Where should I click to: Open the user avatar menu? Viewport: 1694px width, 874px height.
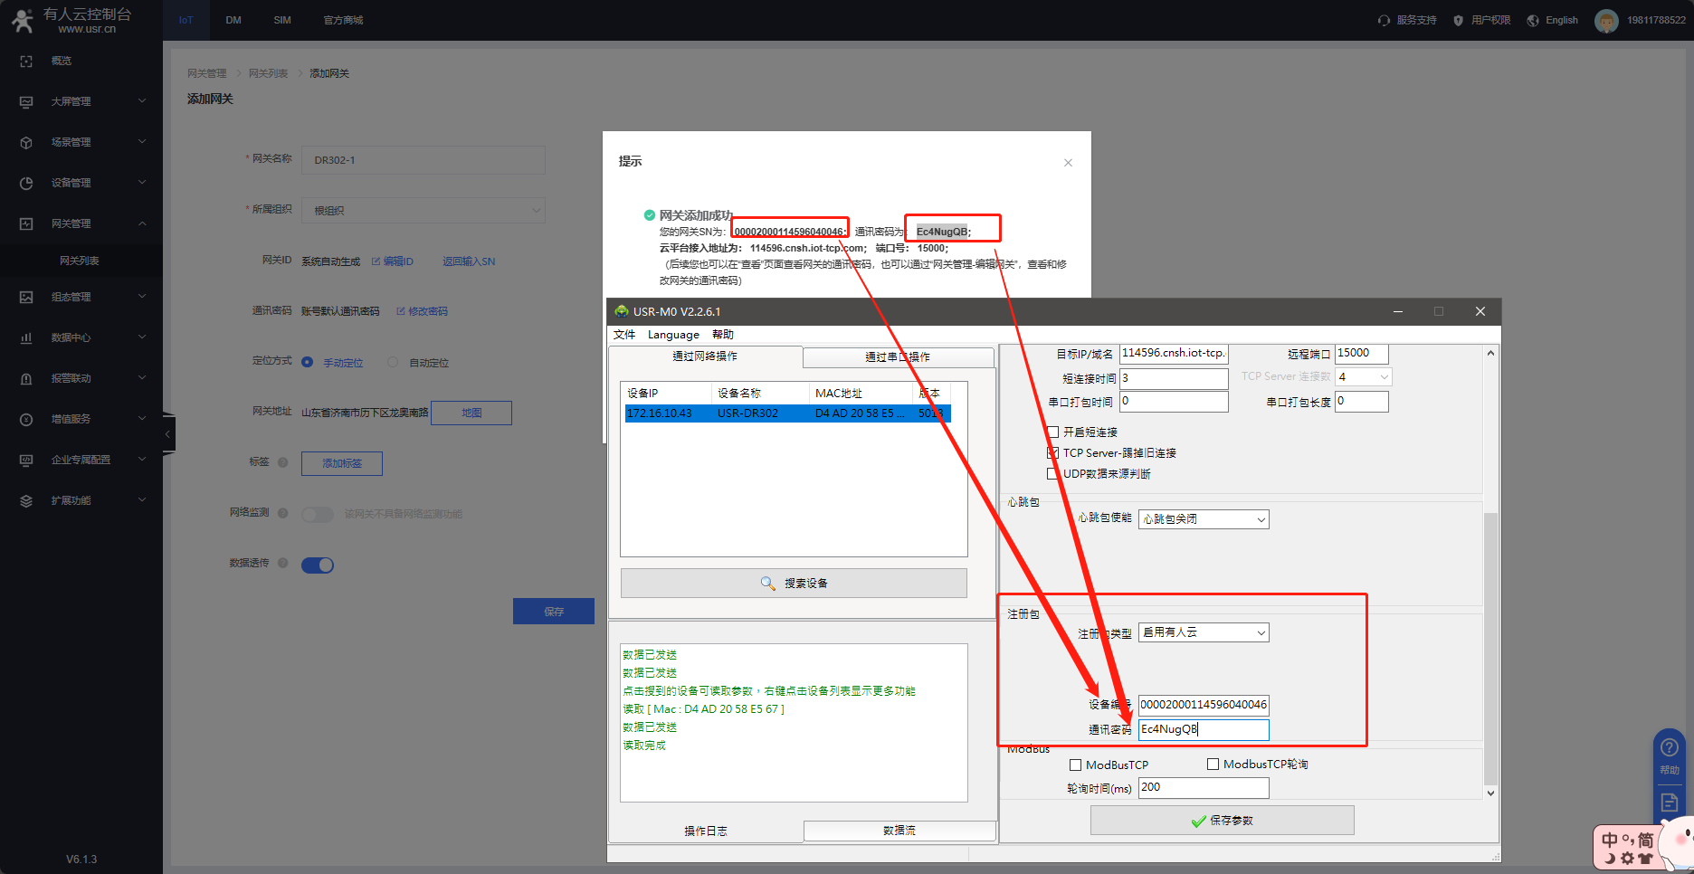1606,21
